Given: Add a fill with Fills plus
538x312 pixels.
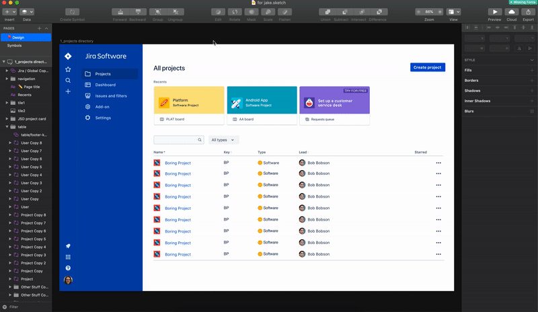Looking at the screenshot, I should (x=532, y=70).
